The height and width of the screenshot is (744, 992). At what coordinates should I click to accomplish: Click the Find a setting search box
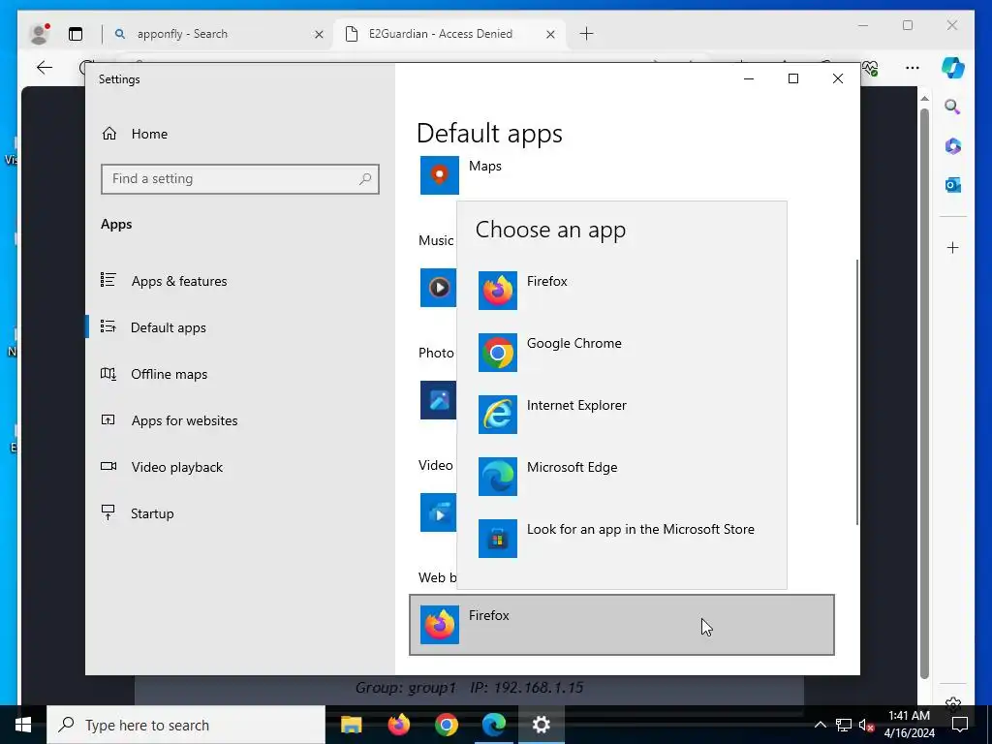[x=240, y=179]
